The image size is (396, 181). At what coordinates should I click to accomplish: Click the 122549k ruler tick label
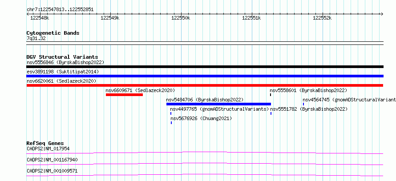point(110,18)
